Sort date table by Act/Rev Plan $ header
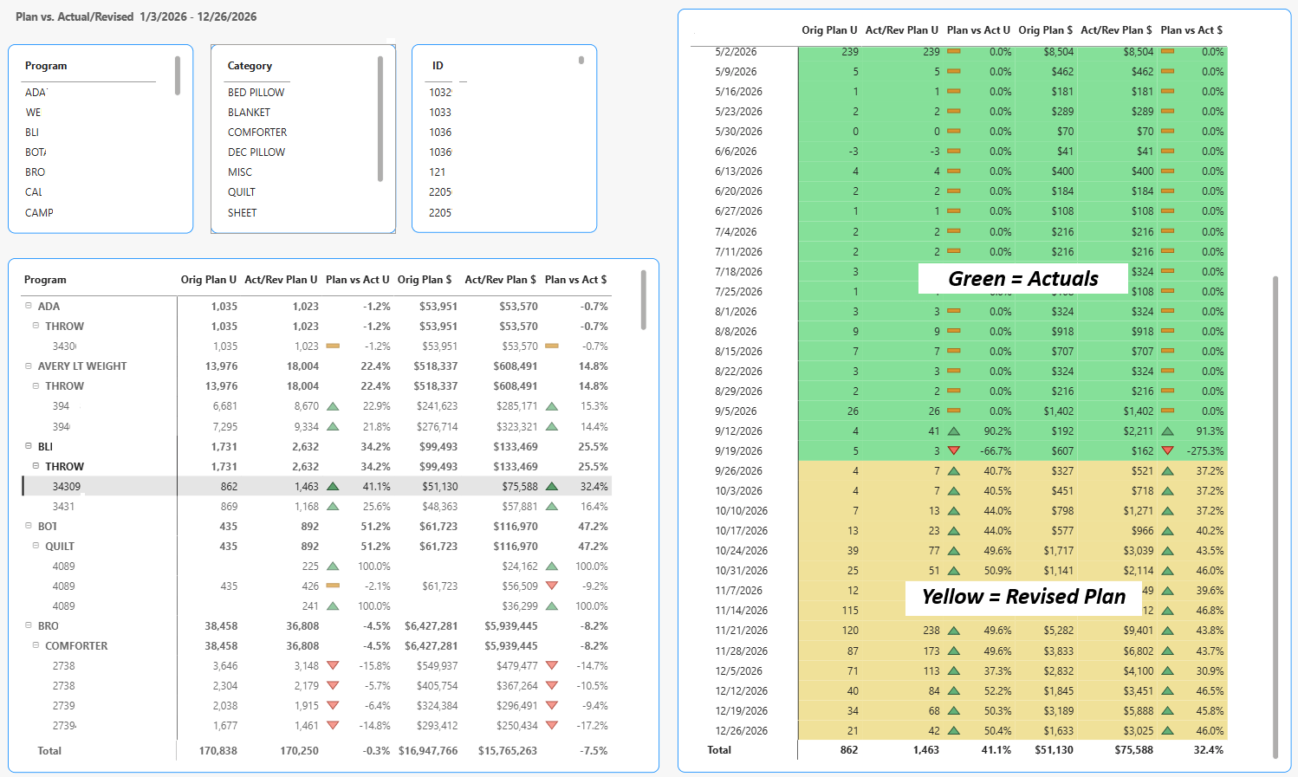 coord(1116,30)
